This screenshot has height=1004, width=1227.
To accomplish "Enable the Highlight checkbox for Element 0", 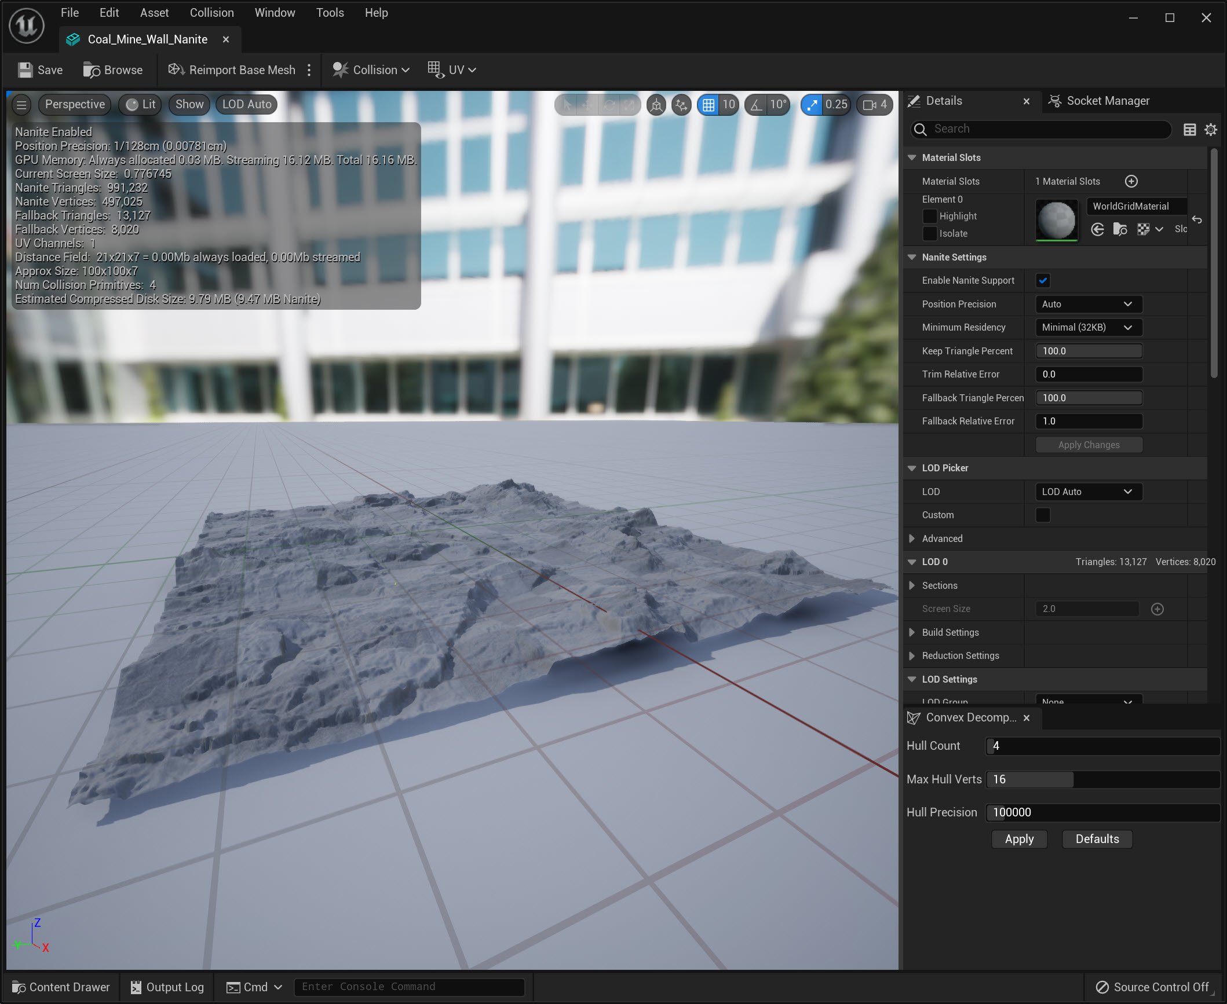I will (x=929, y=216).
